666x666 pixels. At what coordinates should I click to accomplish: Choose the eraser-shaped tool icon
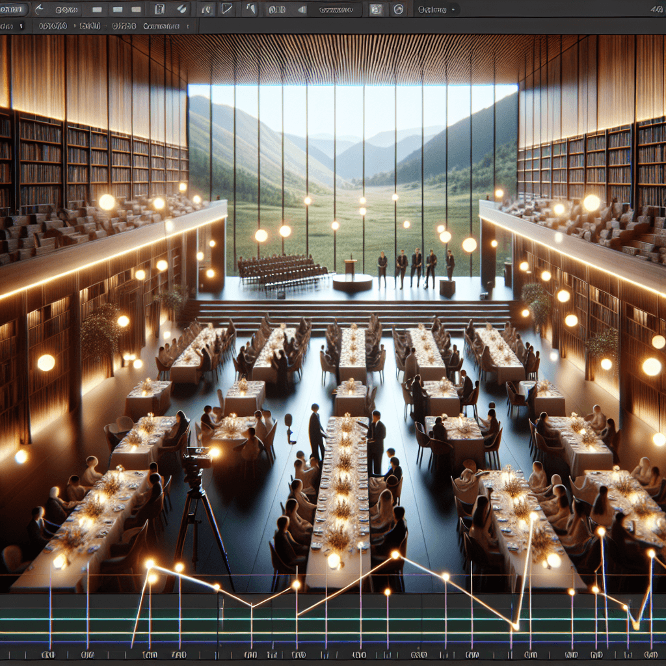tap(182, 9)
